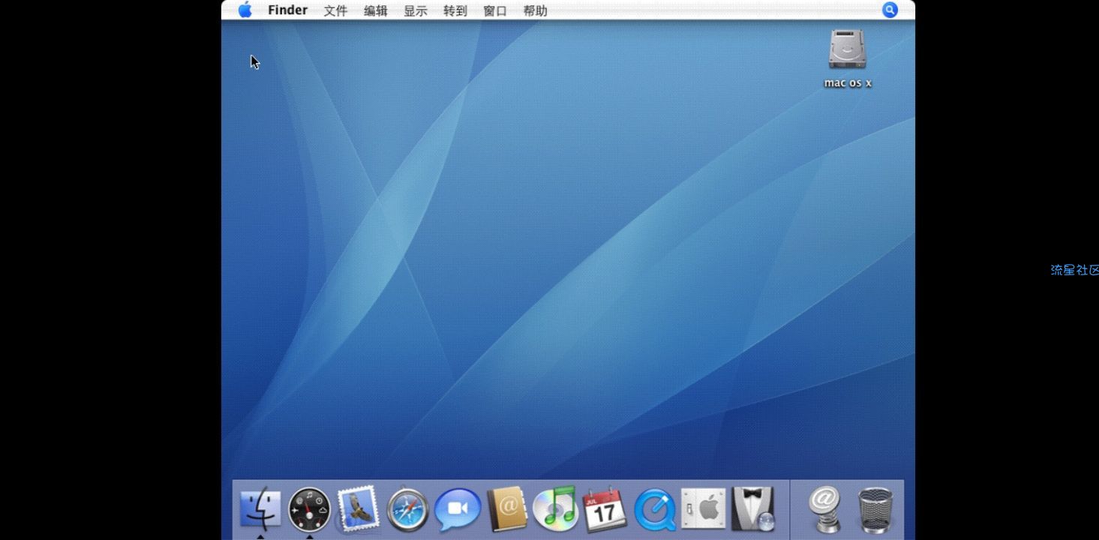This screenshot has width=1099, height=540.
Task: Open Mail stamp icon in Dock
Action: pyautogui.click(x=358, y=509)
